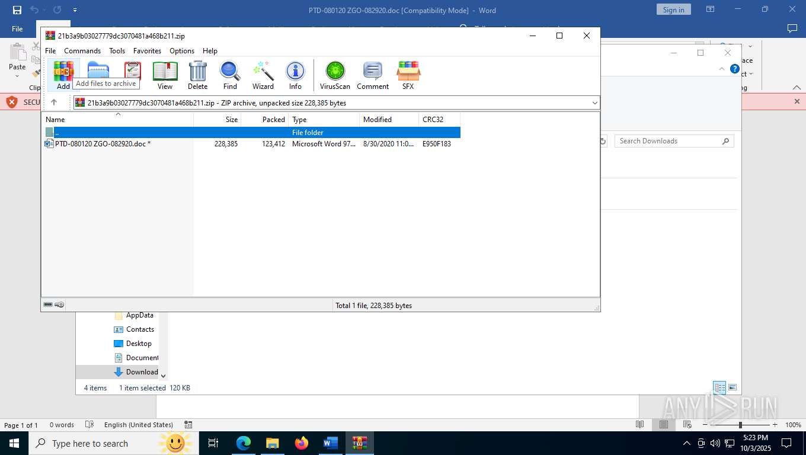Open File Explorer from the taskbar

point(273,443)
